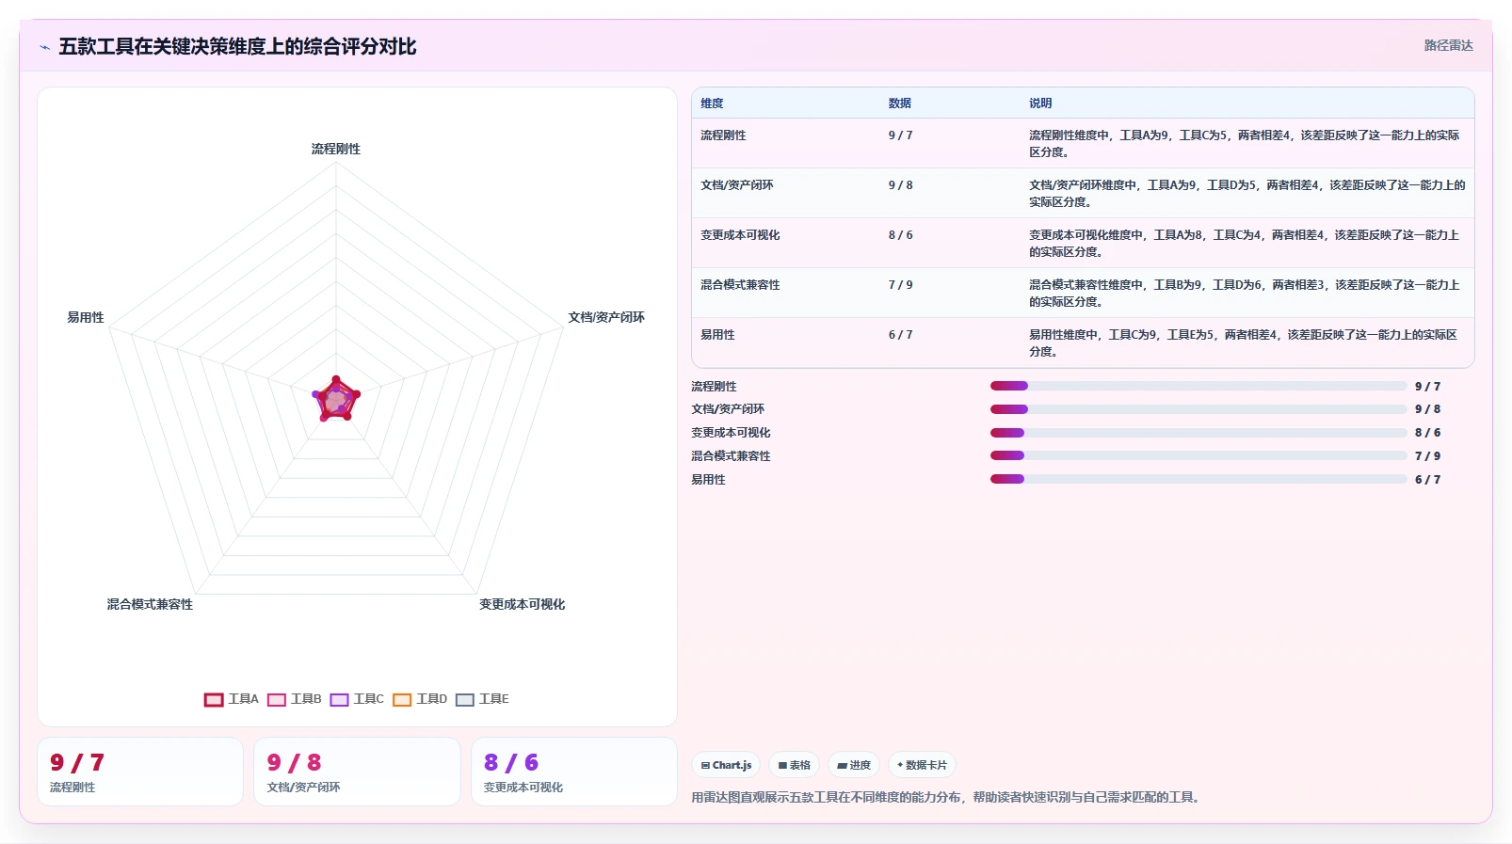Click the 7 / 9 progress value label

point(1427,455)
